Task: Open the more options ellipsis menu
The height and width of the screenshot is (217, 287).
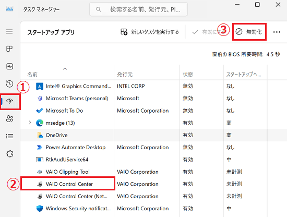Action: 277,32
